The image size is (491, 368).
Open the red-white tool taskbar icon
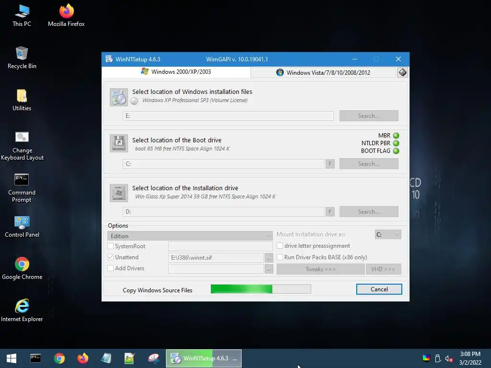[153, 358]
